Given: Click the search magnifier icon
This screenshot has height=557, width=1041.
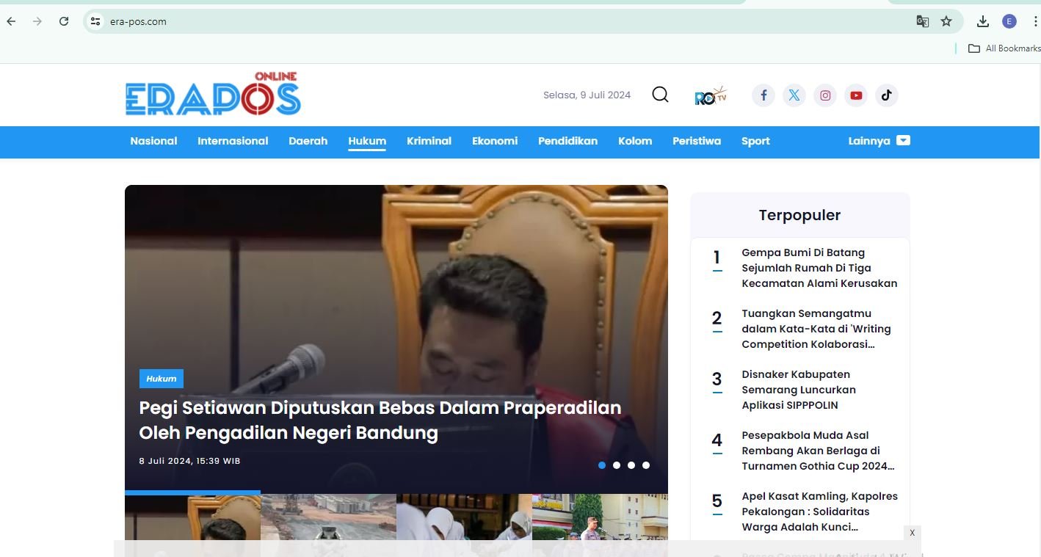Looking at the screenshot, I should pyautogui.click(x=660, y=95).
